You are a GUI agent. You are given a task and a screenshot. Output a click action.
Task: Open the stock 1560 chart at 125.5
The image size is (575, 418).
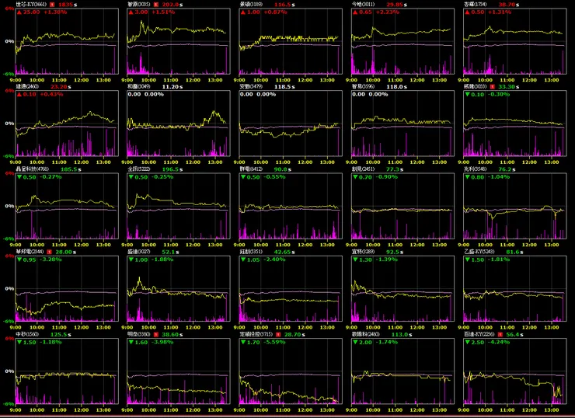coord(67,371)
